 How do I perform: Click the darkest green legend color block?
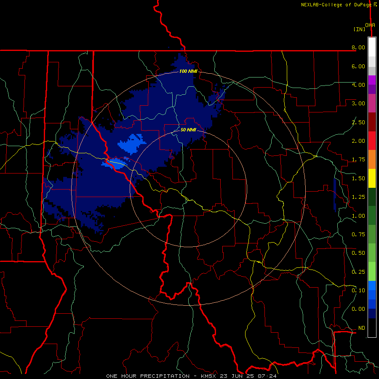pos(372,197)
